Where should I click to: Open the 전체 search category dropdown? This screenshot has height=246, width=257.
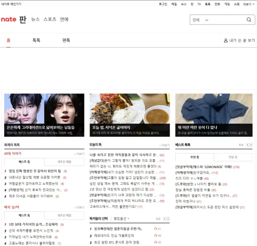200,20
